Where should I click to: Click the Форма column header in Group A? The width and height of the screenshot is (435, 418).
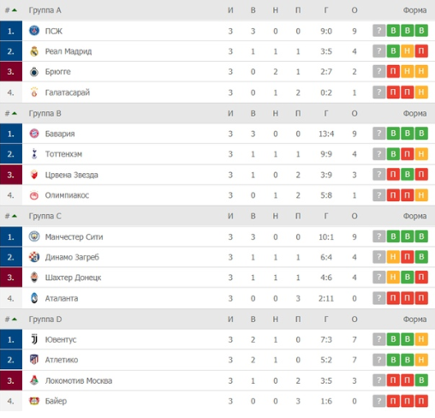pyautogui.click(x=414, y=10)
